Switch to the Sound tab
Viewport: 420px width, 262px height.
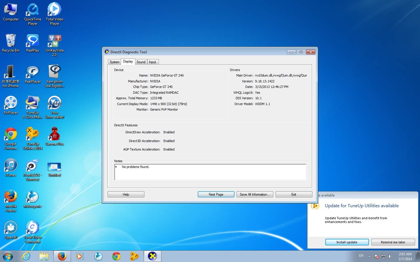coord(141,62)
